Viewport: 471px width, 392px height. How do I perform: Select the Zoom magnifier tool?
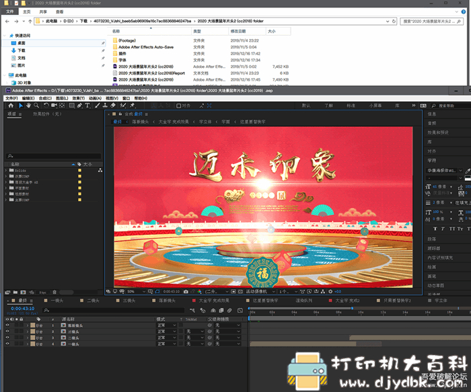(36, 106)
